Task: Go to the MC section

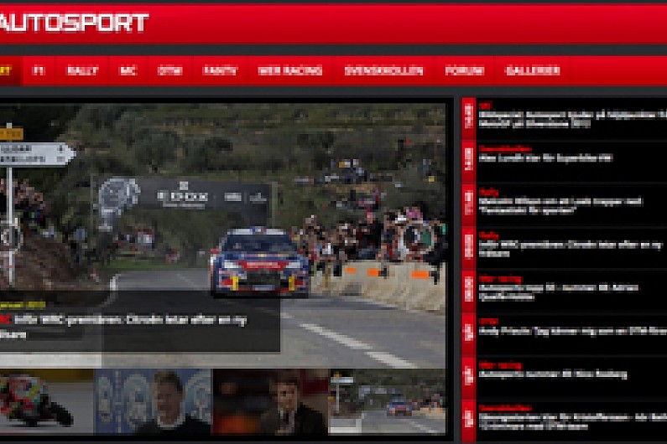Action: (x=128, y=70)
